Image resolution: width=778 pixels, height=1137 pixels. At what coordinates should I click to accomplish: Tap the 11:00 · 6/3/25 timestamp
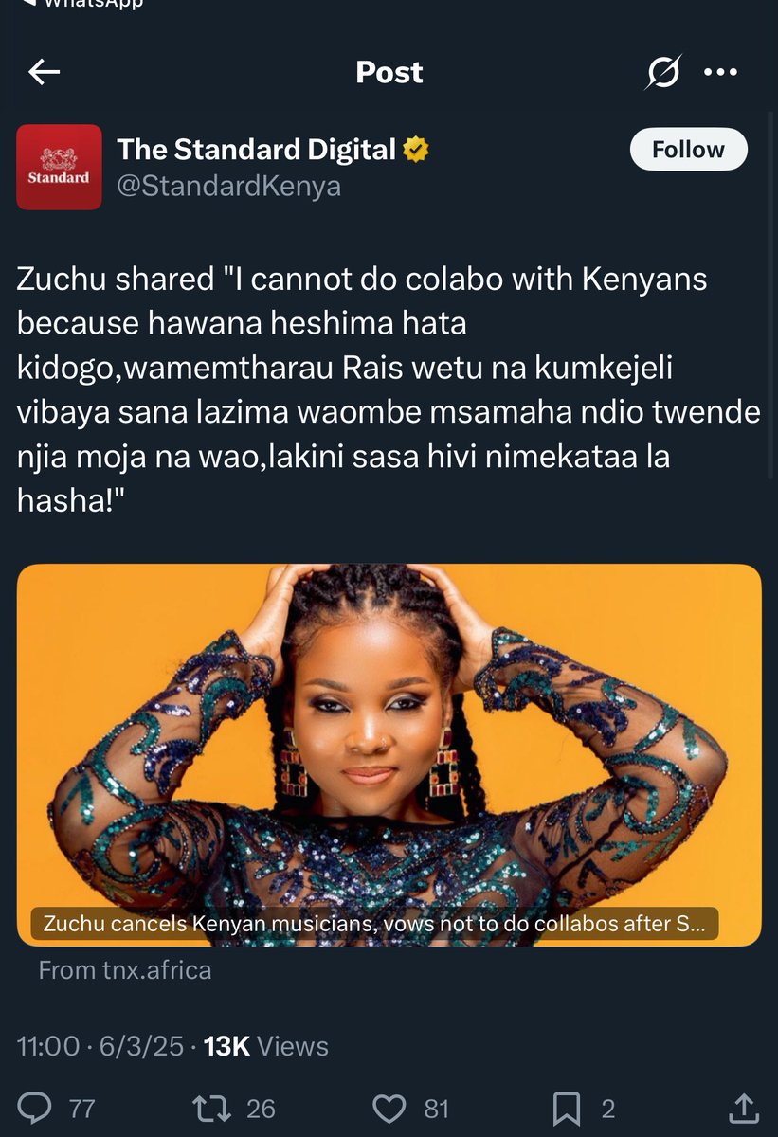[x=100, y=1046]
